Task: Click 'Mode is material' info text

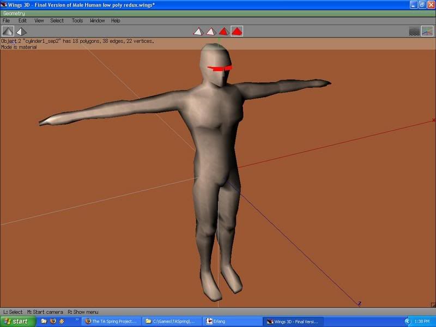Action: coord(19,47)
